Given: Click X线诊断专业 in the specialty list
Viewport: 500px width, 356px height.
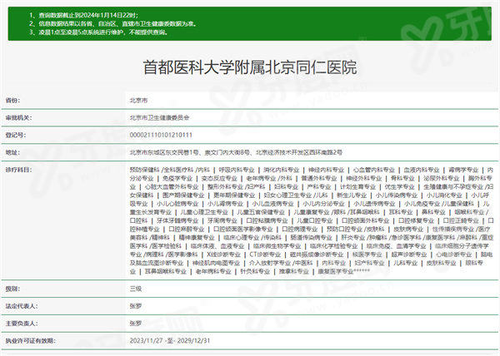Looking at the screenshot, I should pyautogui.click(x=223, y=255).
